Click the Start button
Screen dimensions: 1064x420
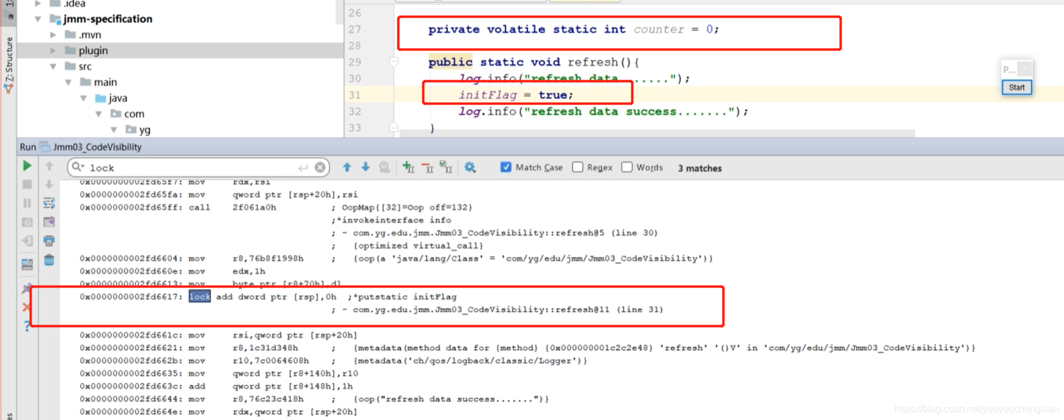(1017, 88)
